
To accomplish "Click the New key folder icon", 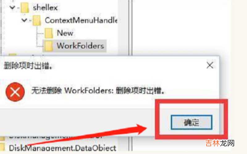I will pyautogui.click(x=49, y=33).
